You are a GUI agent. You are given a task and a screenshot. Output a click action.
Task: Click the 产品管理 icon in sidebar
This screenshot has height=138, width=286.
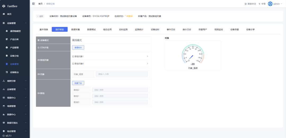(x=7, y=48)
